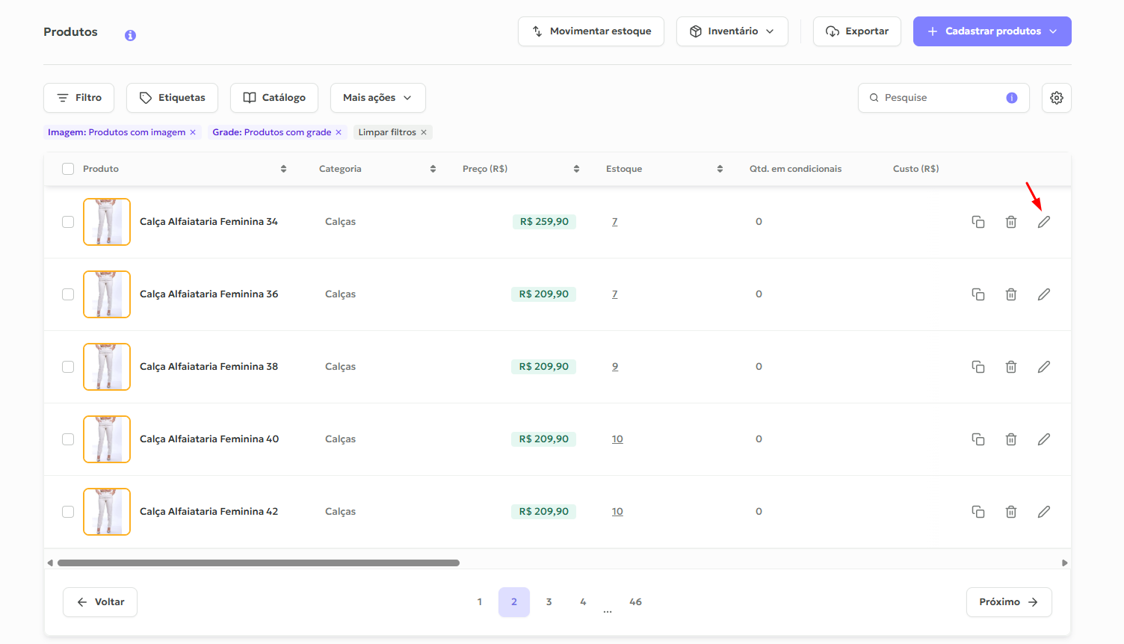
Task: Check the box for Calça Alfaiataria Feminina 34
Action: pyautogui.click(x=68, y=222)
